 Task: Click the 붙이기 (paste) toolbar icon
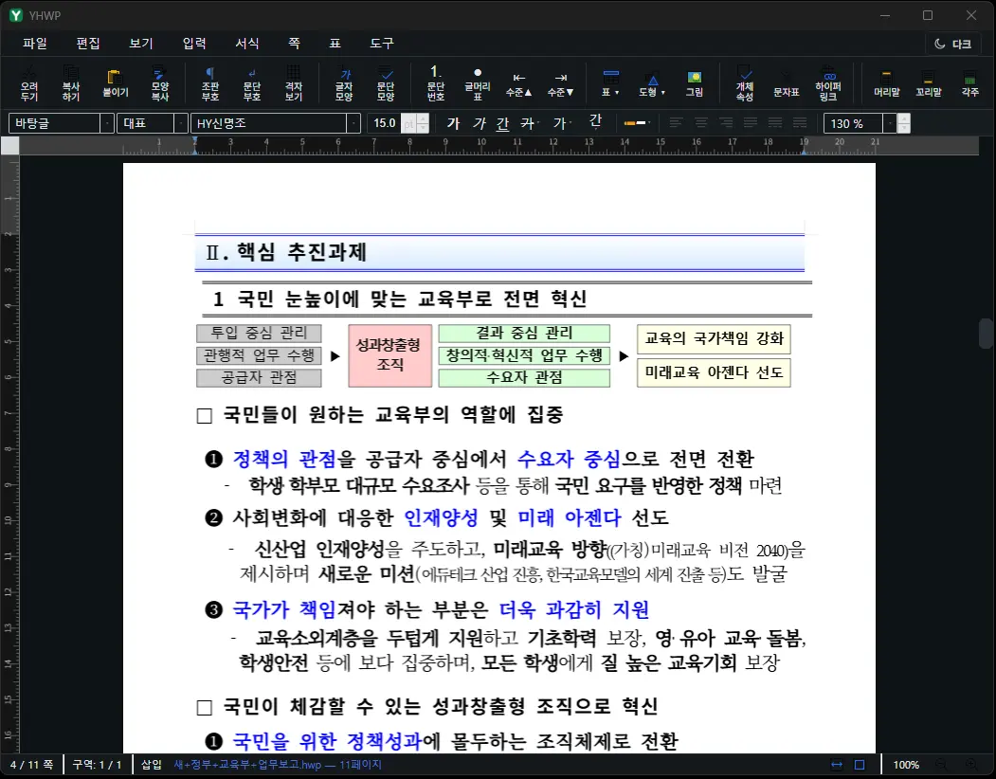tap(115, 84)
